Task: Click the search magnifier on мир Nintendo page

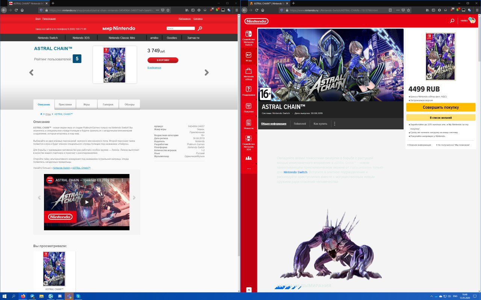Action: tap(200, 28)
